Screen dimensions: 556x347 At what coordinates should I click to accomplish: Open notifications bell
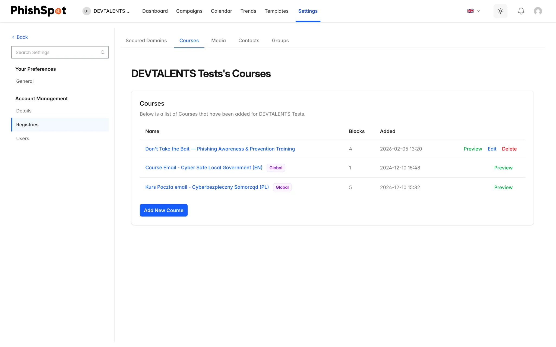521,11
